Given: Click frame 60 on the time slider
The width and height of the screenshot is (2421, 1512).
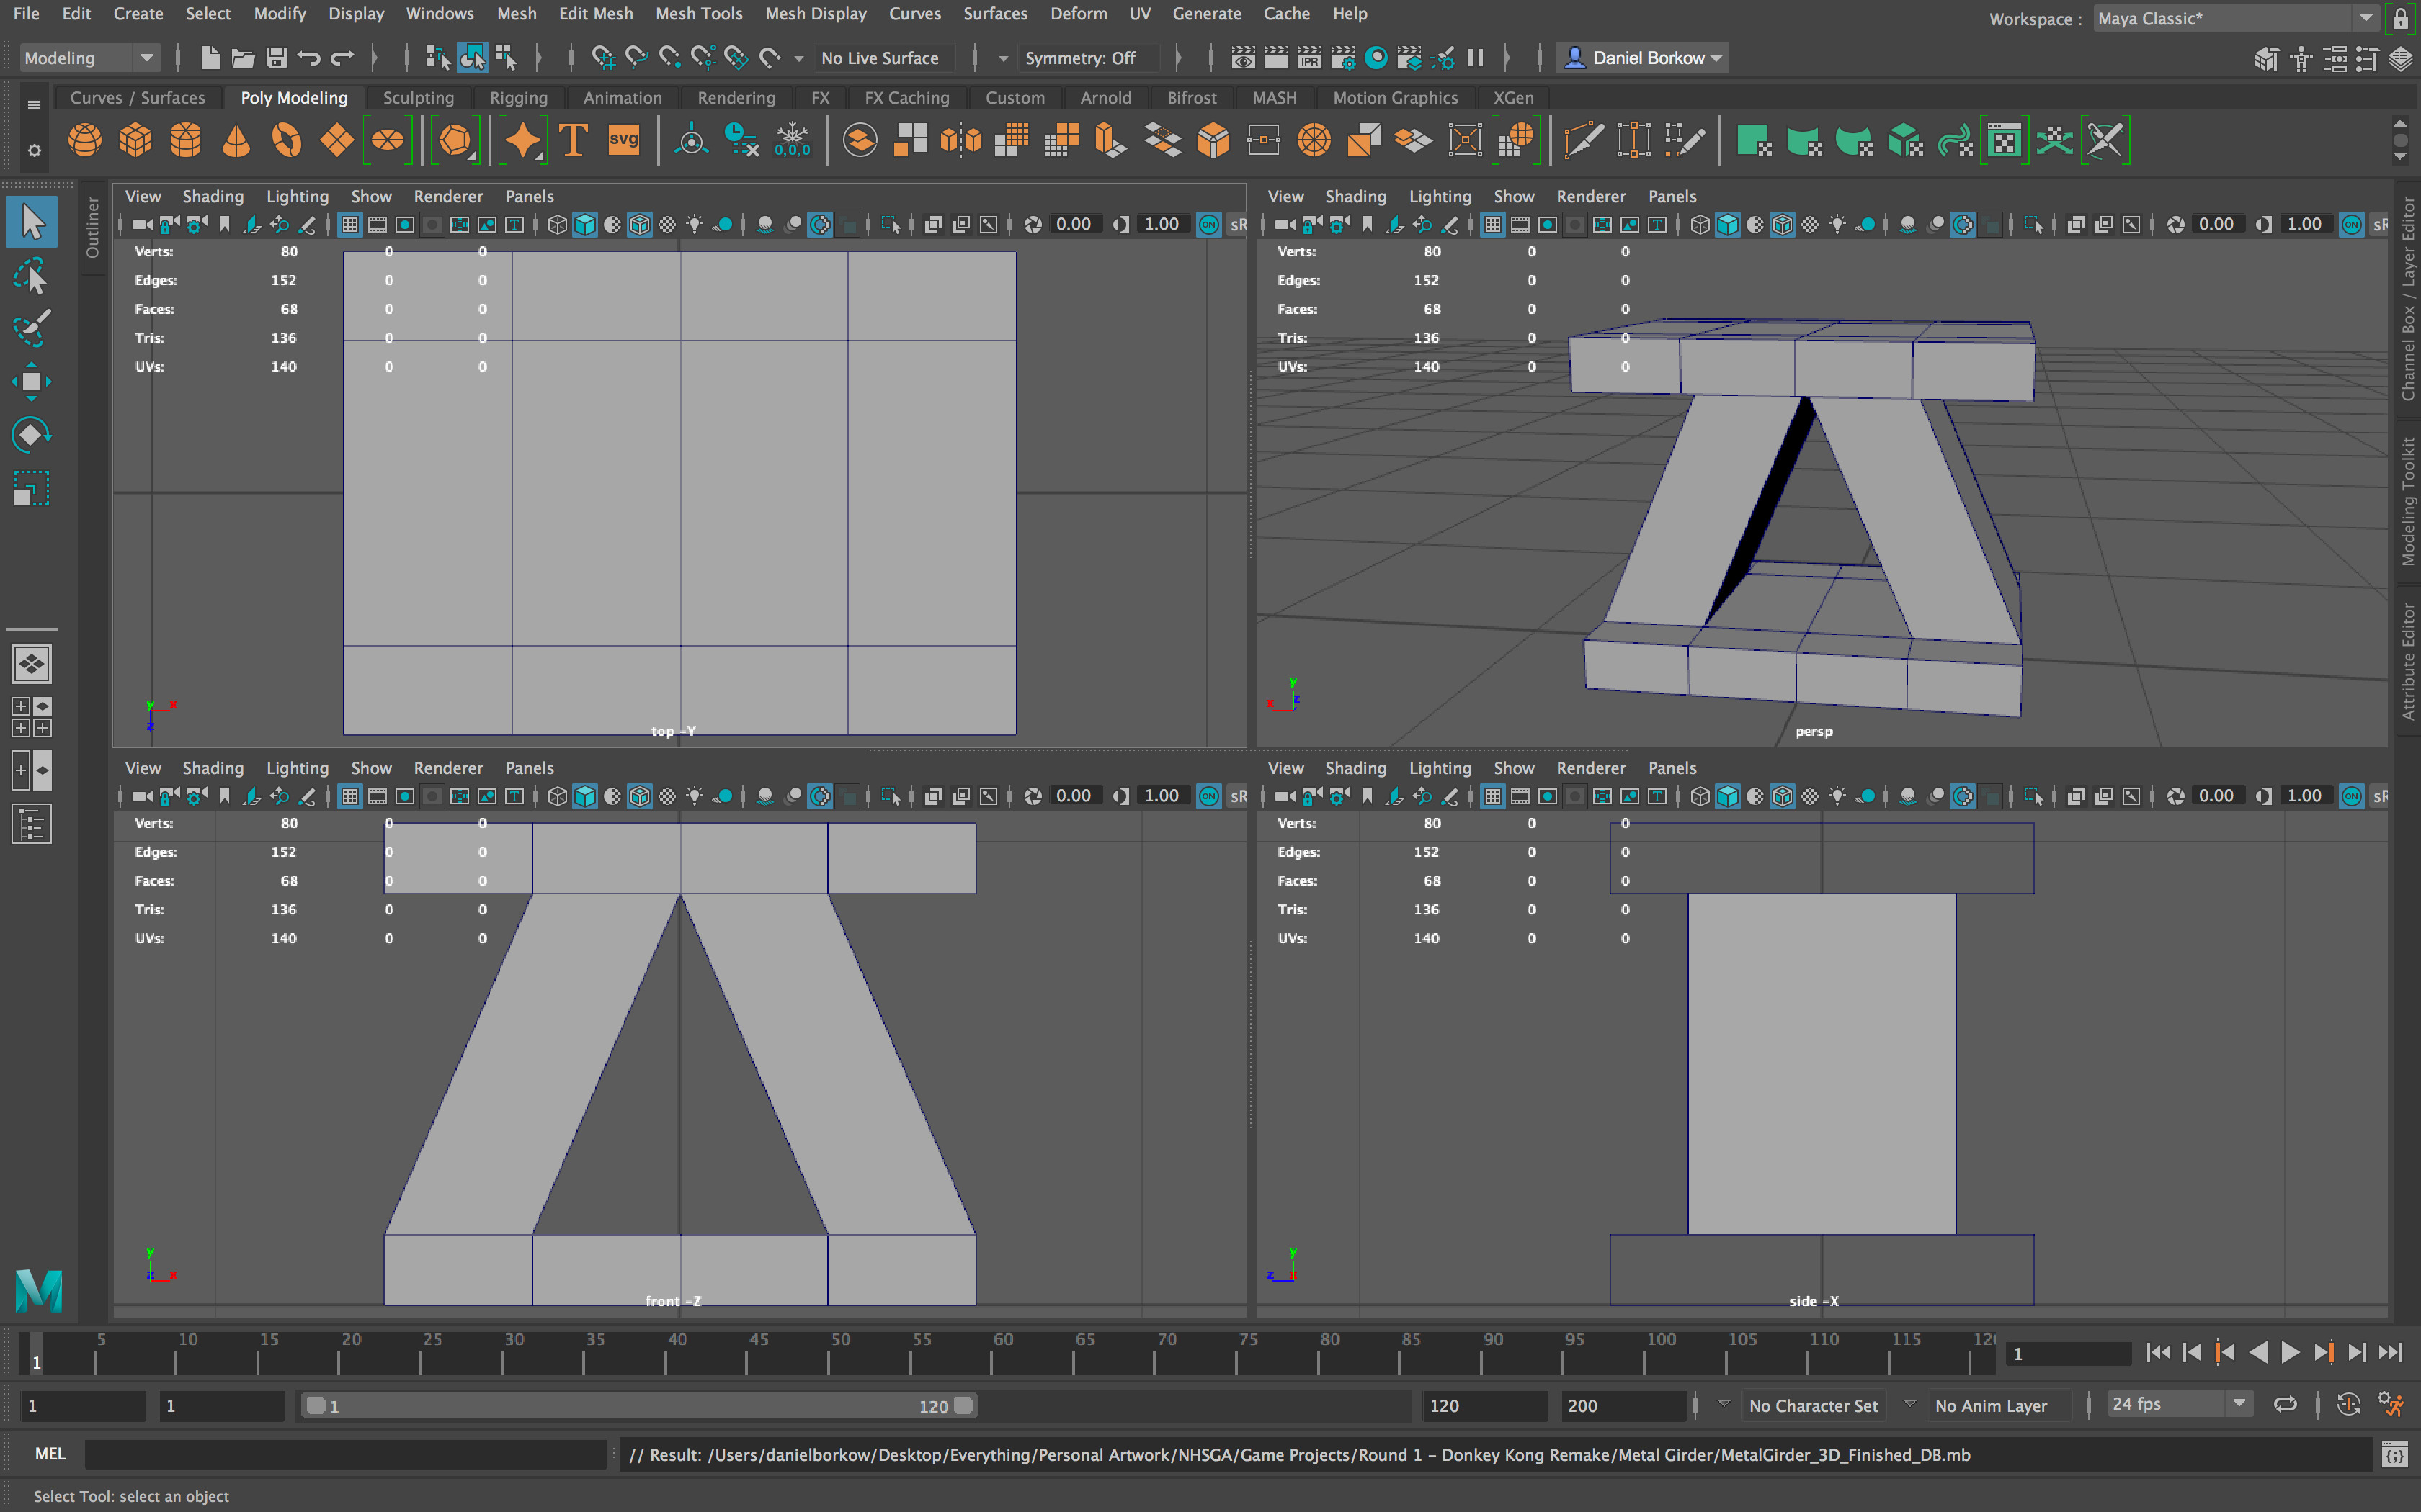Looking at the screenshot, I should click(x=992, y=1352).
